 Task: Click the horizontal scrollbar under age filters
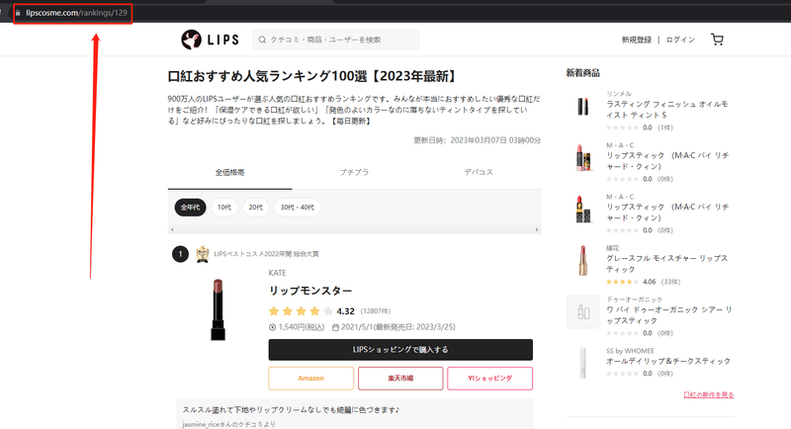pyautogui.click(x=354, y=230)
